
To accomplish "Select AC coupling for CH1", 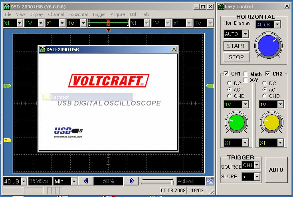I will click(x=230, y=90).
